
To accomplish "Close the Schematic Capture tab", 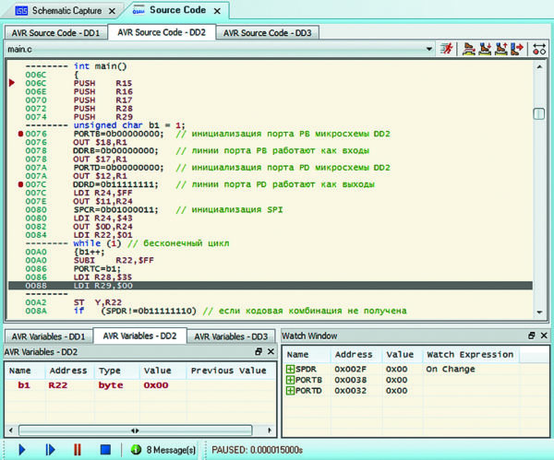I will tap(112, 11).
